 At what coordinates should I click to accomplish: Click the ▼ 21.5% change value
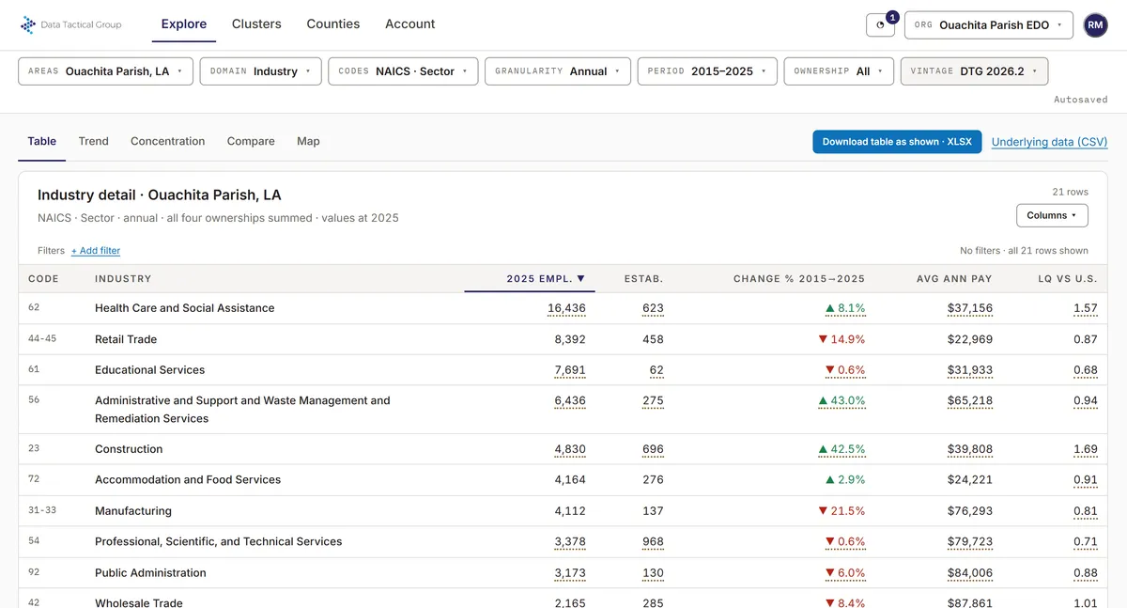[x=841, y=511]
